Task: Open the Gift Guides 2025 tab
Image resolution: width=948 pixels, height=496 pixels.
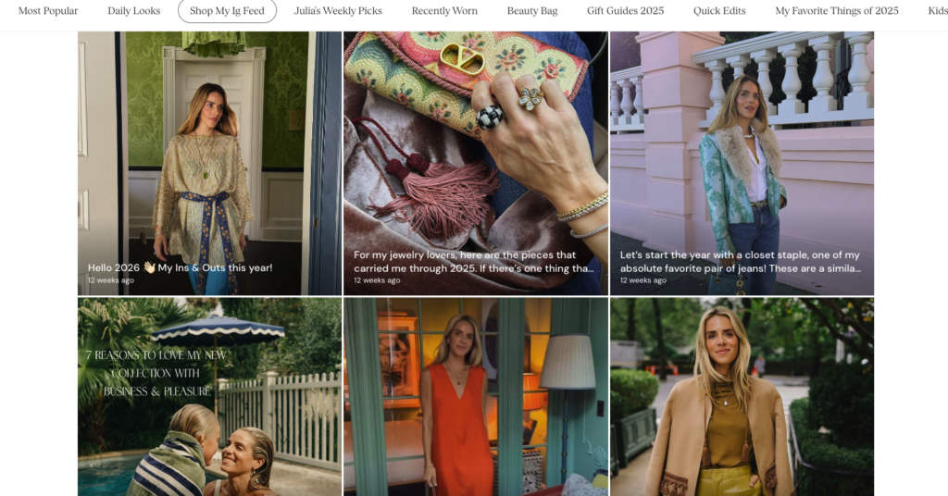Action: 625,11
